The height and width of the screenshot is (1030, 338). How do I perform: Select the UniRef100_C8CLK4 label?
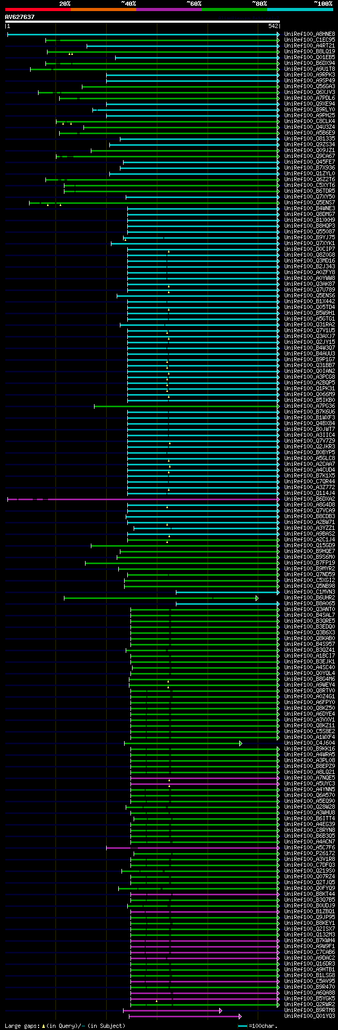[309, 121]
